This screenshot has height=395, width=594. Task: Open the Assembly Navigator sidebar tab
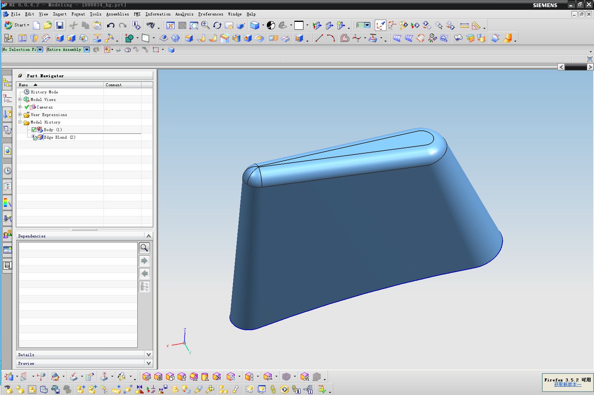(7, 83)
